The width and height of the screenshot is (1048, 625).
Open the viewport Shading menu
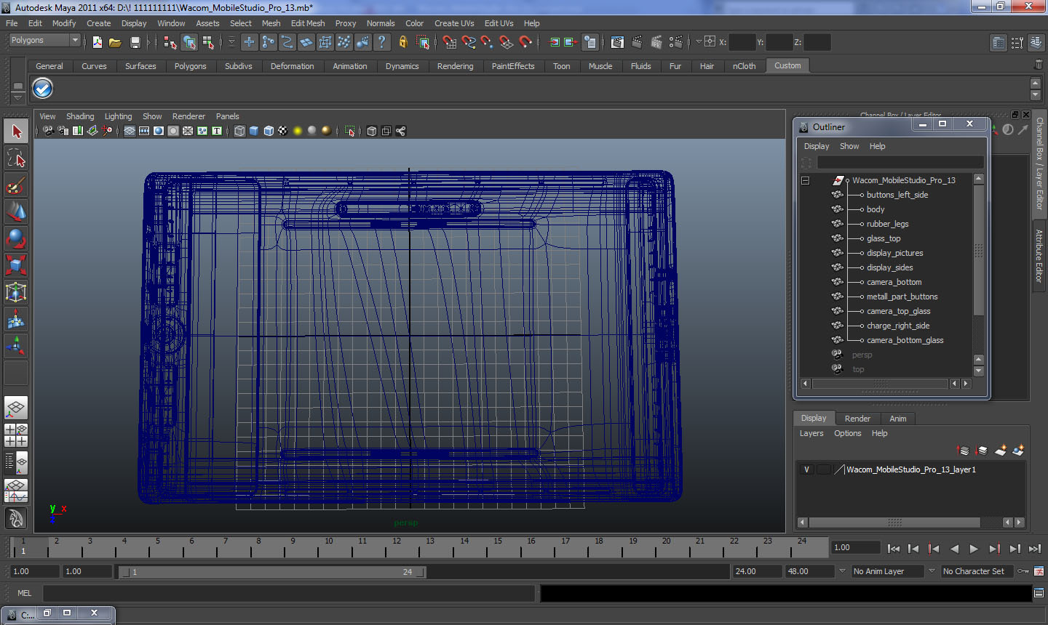pyautogui.click(x=80, y=116)
